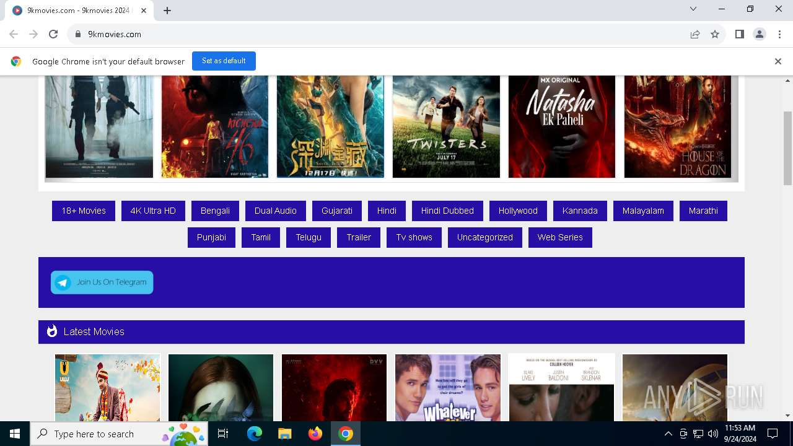Open the Natasha Ek Paheli poster
Screen dimensions: 793x446
point(562,126)
